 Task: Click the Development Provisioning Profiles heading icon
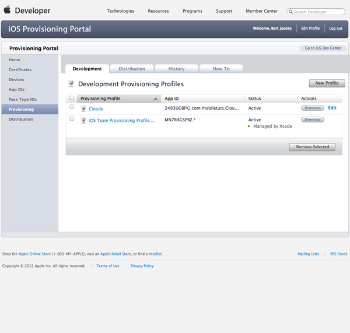pos(71,84)
